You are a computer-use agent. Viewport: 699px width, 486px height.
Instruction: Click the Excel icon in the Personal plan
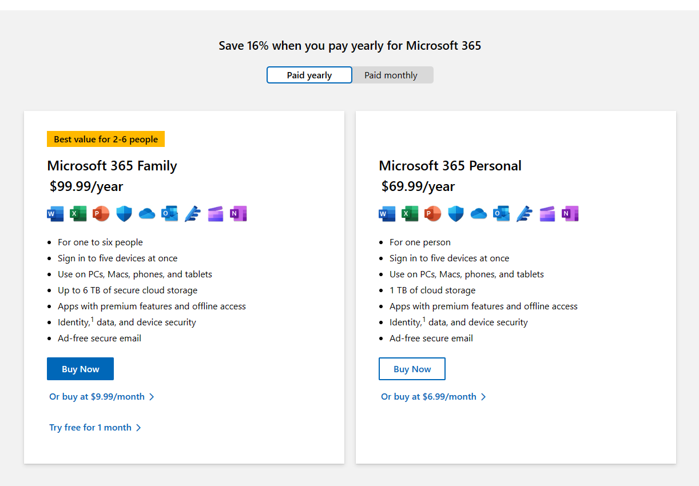[x=410, y=214]
